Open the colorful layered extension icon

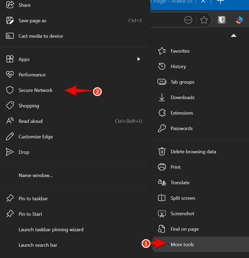[x=239, y=20]
